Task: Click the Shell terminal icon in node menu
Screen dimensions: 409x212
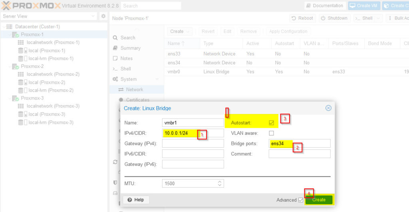Action: [x=115, y=69]
